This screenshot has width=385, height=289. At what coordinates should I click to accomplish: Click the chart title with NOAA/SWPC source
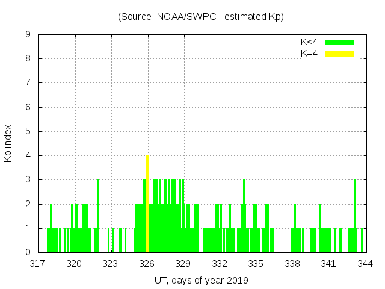point(200,17)
